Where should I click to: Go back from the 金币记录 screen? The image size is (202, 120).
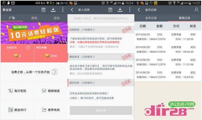pyautogui.click(x=139, y=10)
